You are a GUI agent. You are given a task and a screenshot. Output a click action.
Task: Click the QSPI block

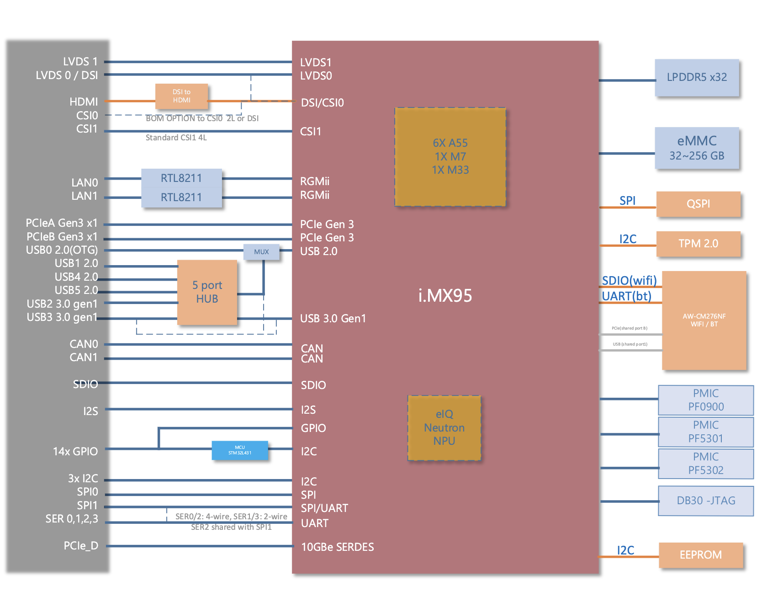tap(698, 204)
